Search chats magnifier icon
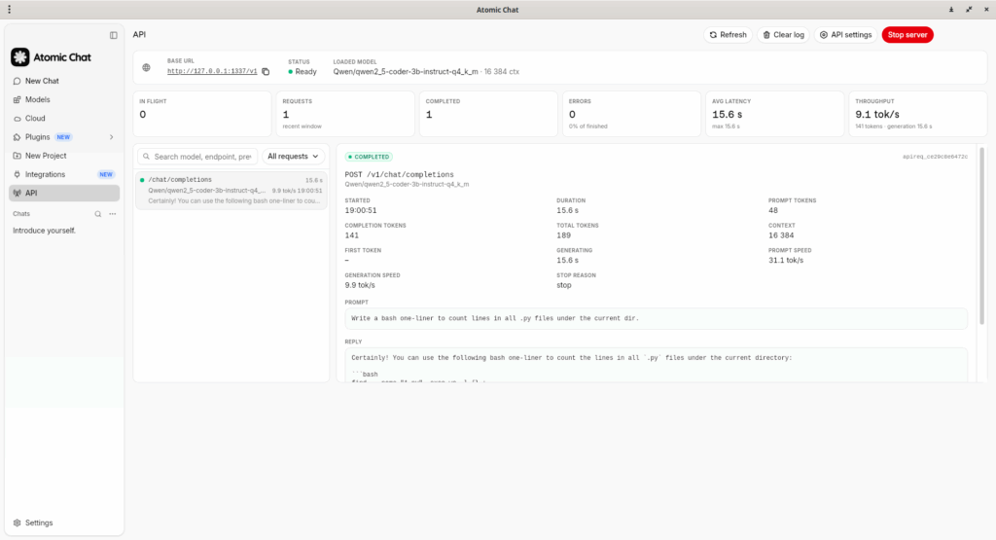 tap(98, 214)
